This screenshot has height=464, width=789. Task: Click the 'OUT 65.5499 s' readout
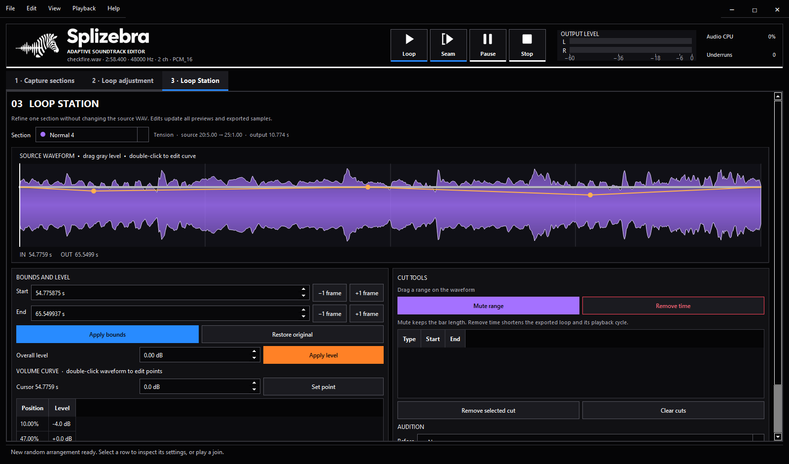coord(79,254)
